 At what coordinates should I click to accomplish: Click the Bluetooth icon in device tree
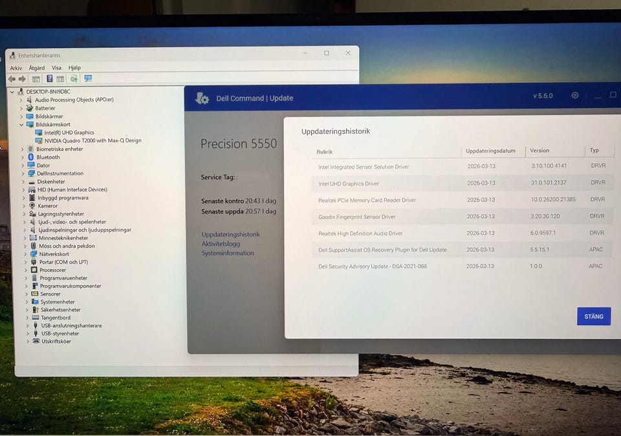tap(30, 157)
